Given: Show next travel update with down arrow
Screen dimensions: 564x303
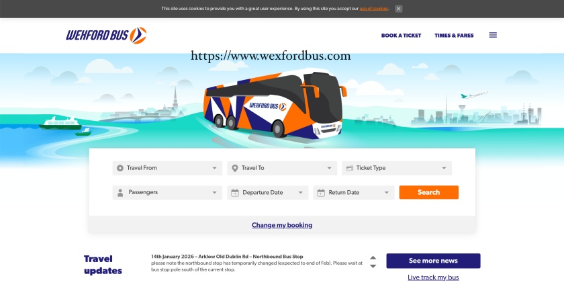Looking at the screenshot, I should point(373,266).
